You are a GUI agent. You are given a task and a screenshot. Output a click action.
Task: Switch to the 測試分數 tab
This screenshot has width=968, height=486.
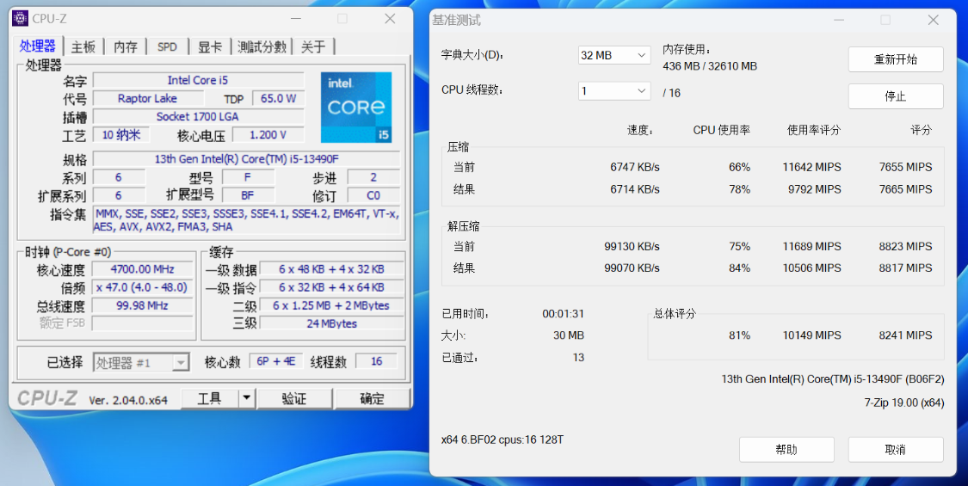[262, 47]
